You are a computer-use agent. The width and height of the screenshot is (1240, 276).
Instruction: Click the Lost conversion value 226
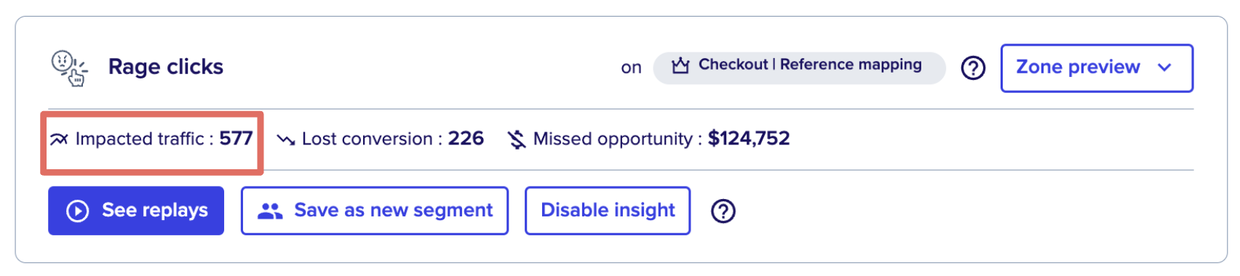tap(466, 138)
